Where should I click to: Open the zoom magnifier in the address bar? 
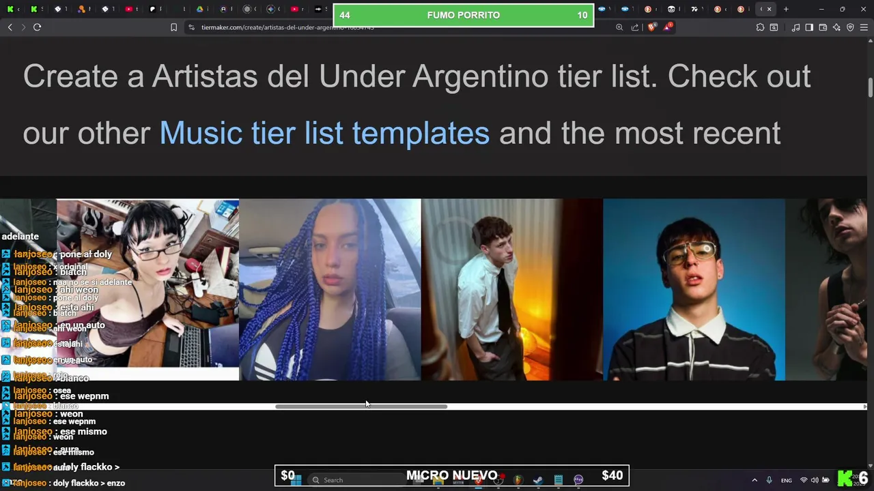(619, 27)
